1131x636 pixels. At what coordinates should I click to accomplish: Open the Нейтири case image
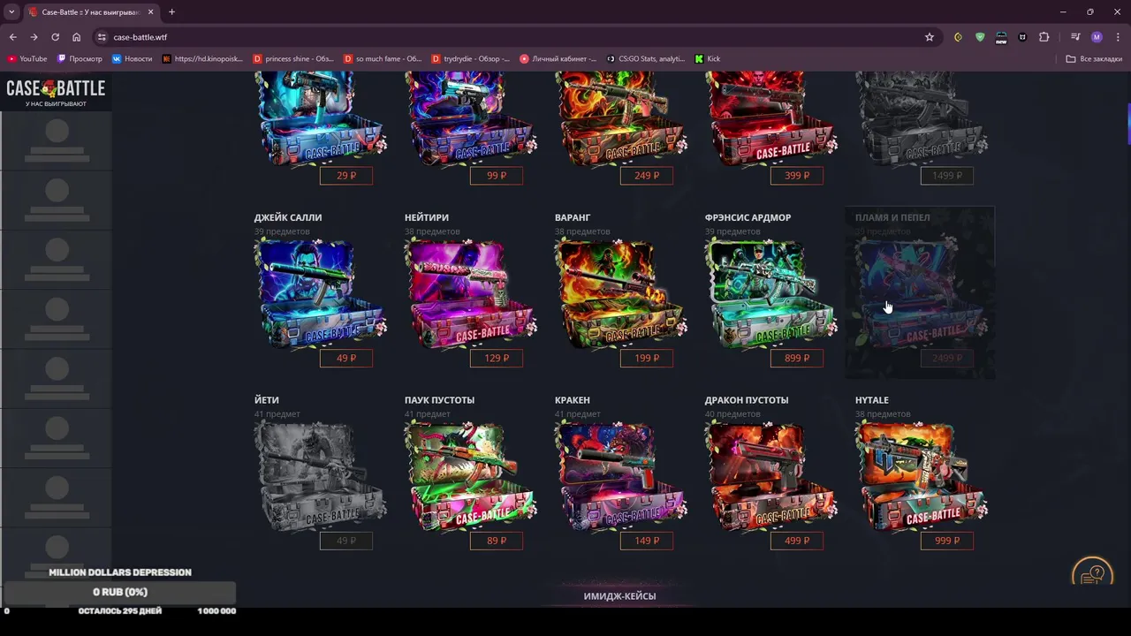tap(471, 293)
